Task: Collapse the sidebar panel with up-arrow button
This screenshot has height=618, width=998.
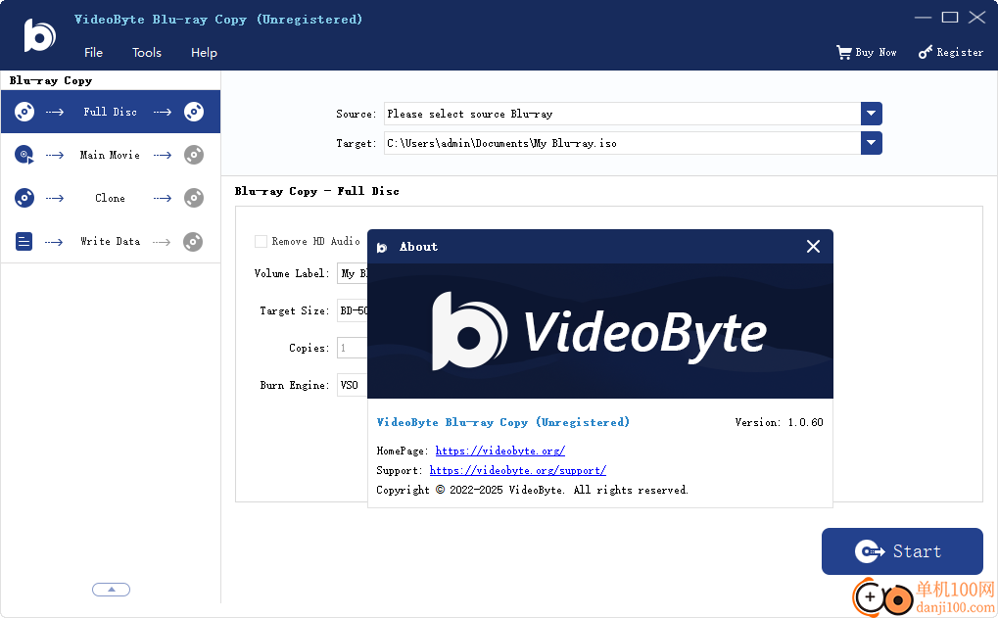Action: (111, 590)
